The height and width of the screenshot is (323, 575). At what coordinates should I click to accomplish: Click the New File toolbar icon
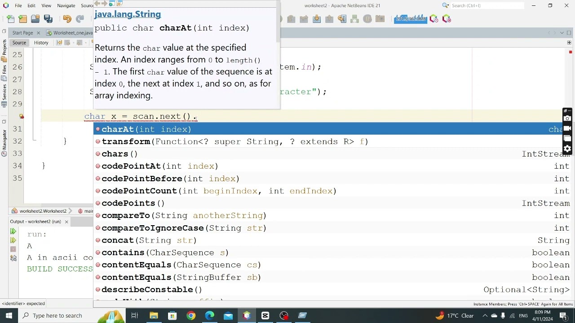[11, 19]
